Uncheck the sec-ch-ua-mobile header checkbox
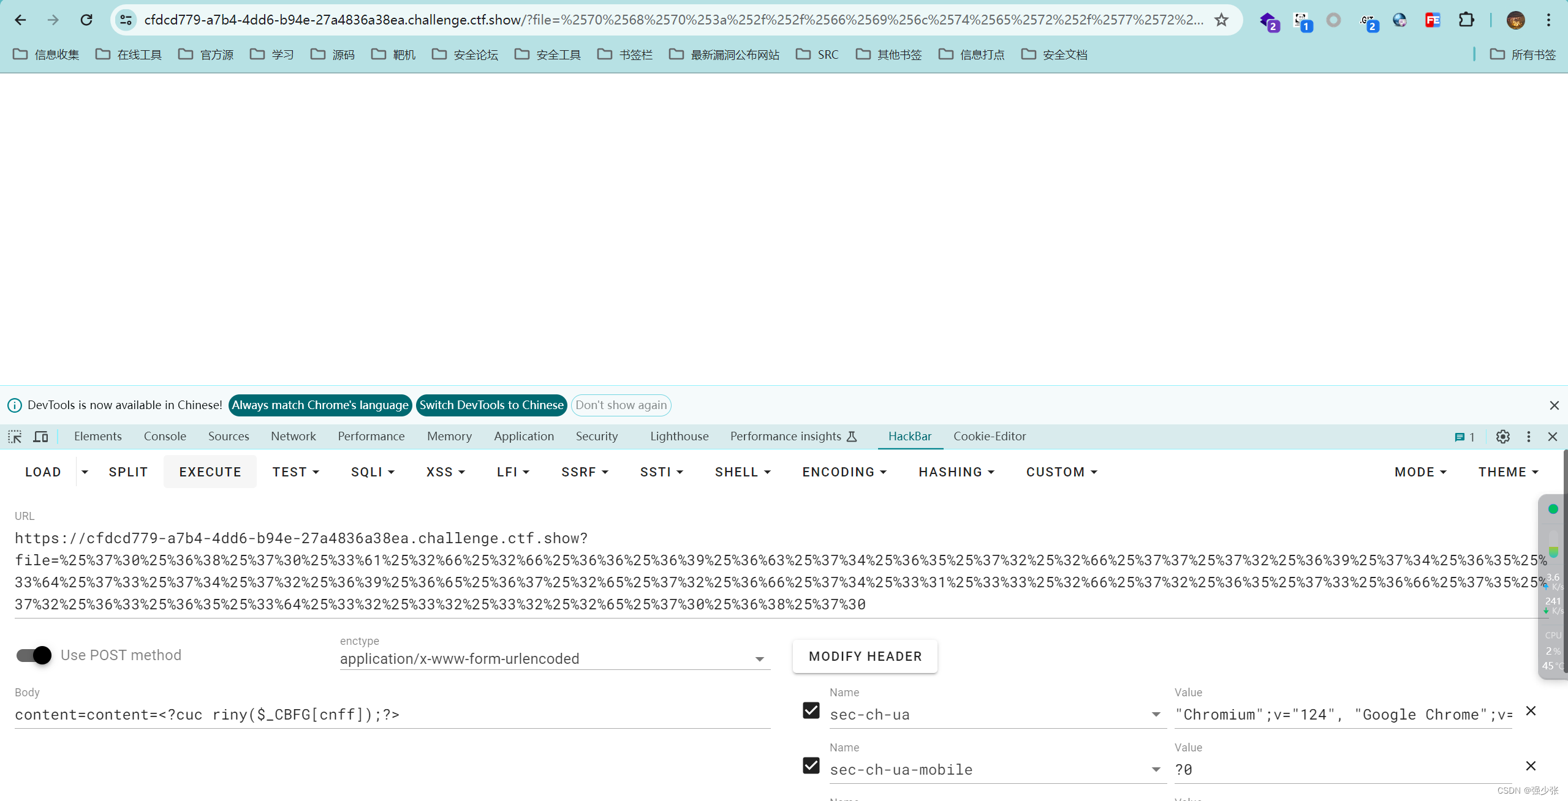The image size is (1568, 801). click(811, 765)
